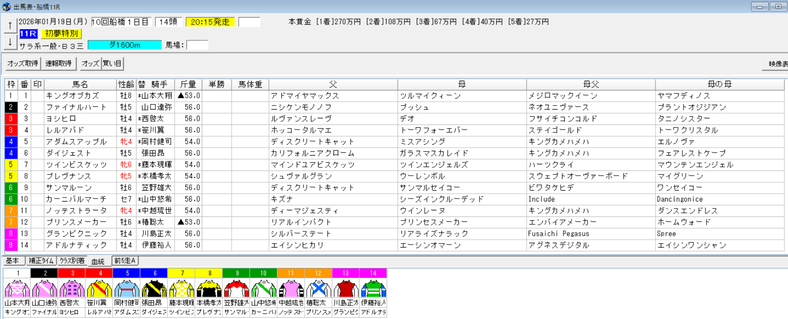Click blue cross silk for horse 12

(319, 289)
